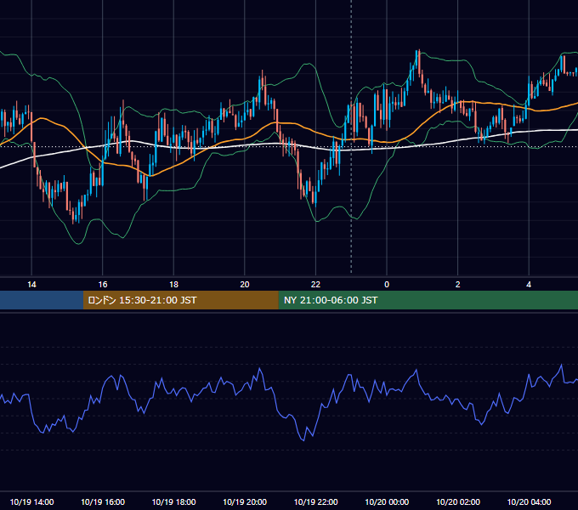Click the 10/19 14:00 date label

coord(31,502)
